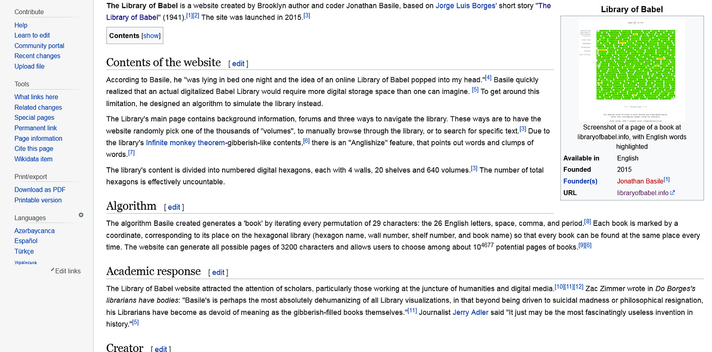
Task: Select Cite this page
Action: click(34, 149)
